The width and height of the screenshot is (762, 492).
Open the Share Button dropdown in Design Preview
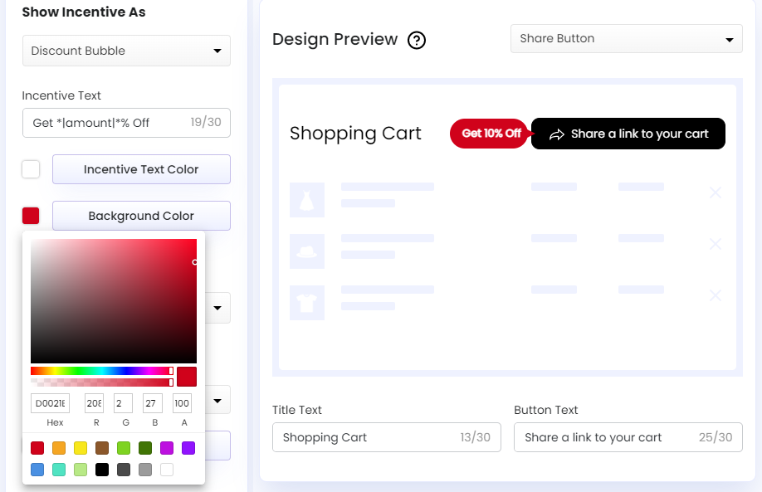(x=626, y=38)
